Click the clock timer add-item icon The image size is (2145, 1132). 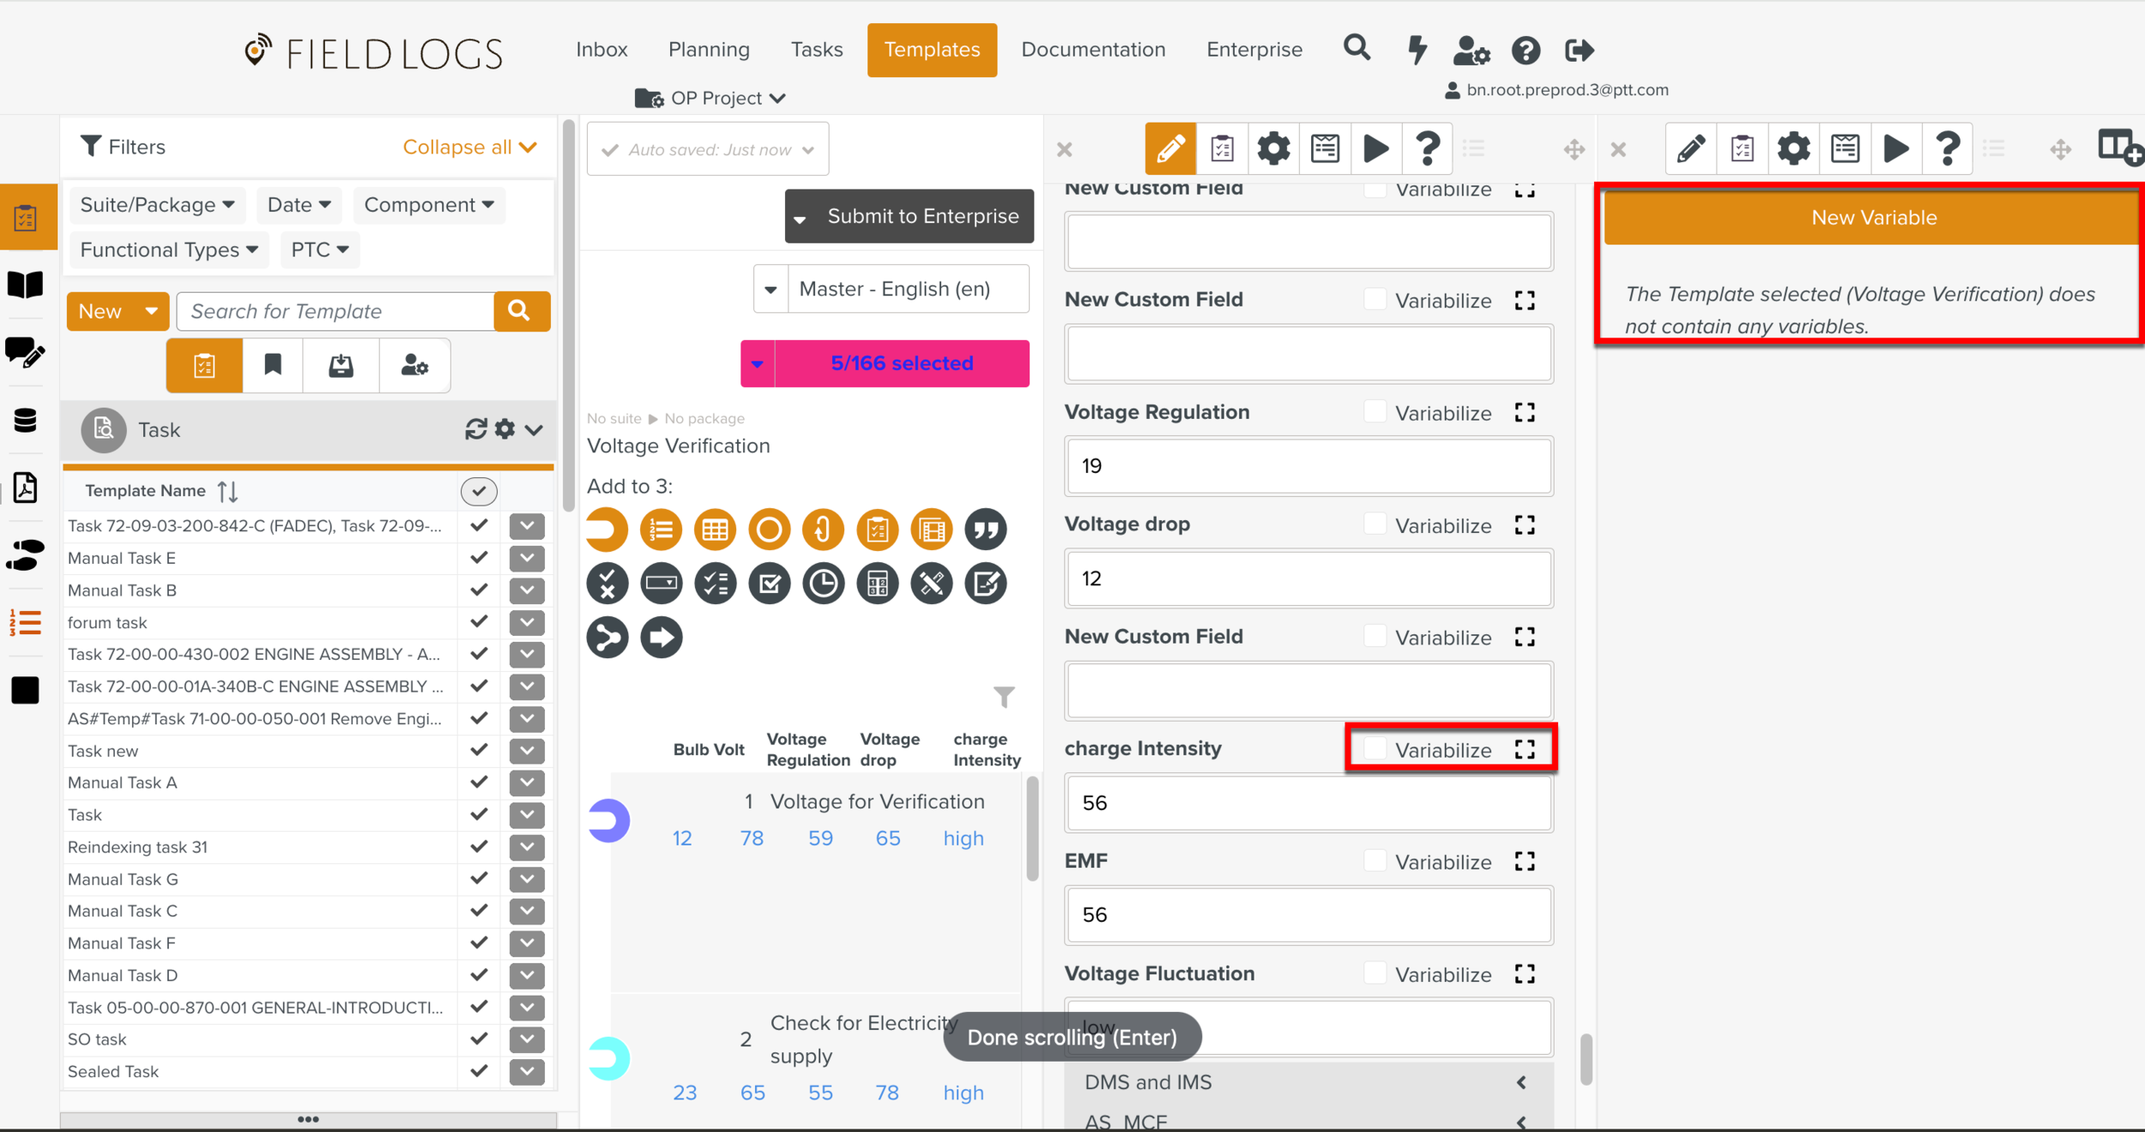823,584
